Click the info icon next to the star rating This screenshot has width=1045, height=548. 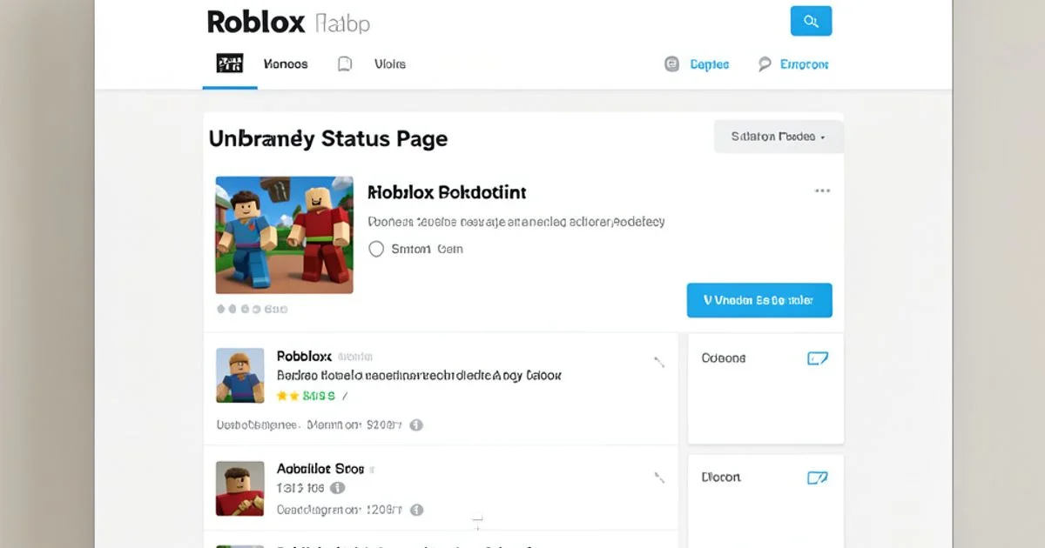pos(416,425)
